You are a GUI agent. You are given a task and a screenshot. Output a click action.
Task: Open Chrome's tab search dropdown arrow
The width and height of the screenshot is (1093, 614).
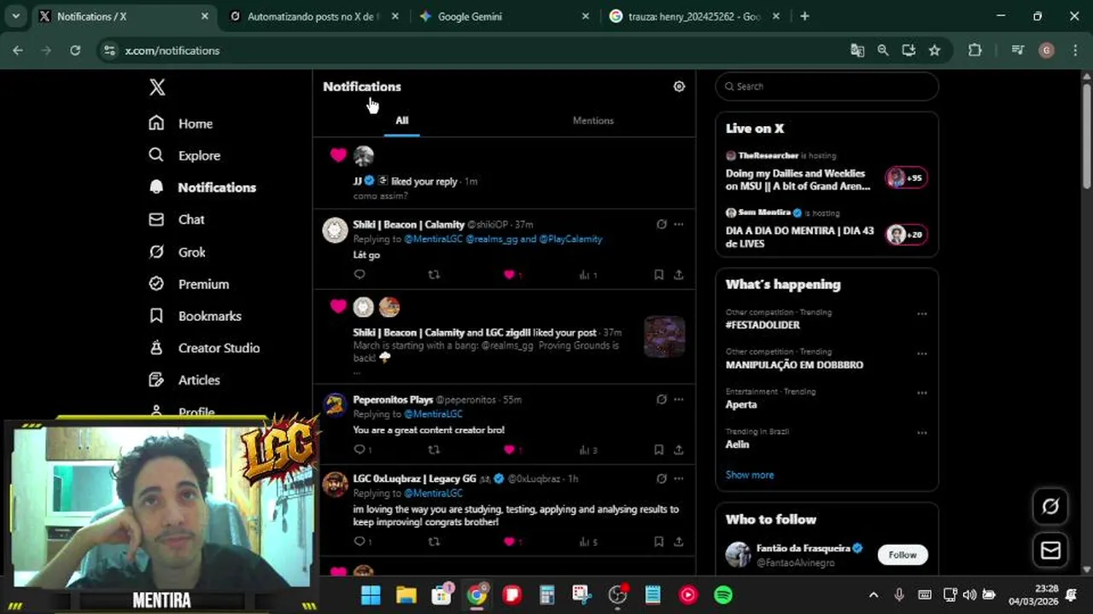[15, 16]
